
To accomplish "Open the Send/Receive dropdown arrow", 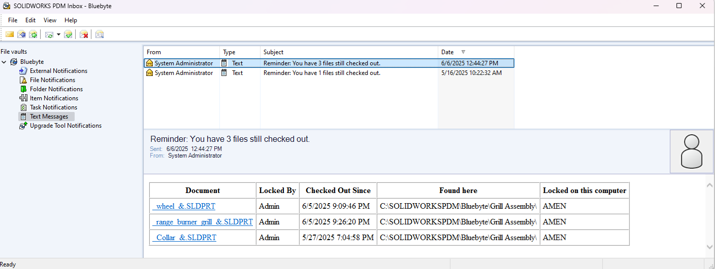I will 58,34.
